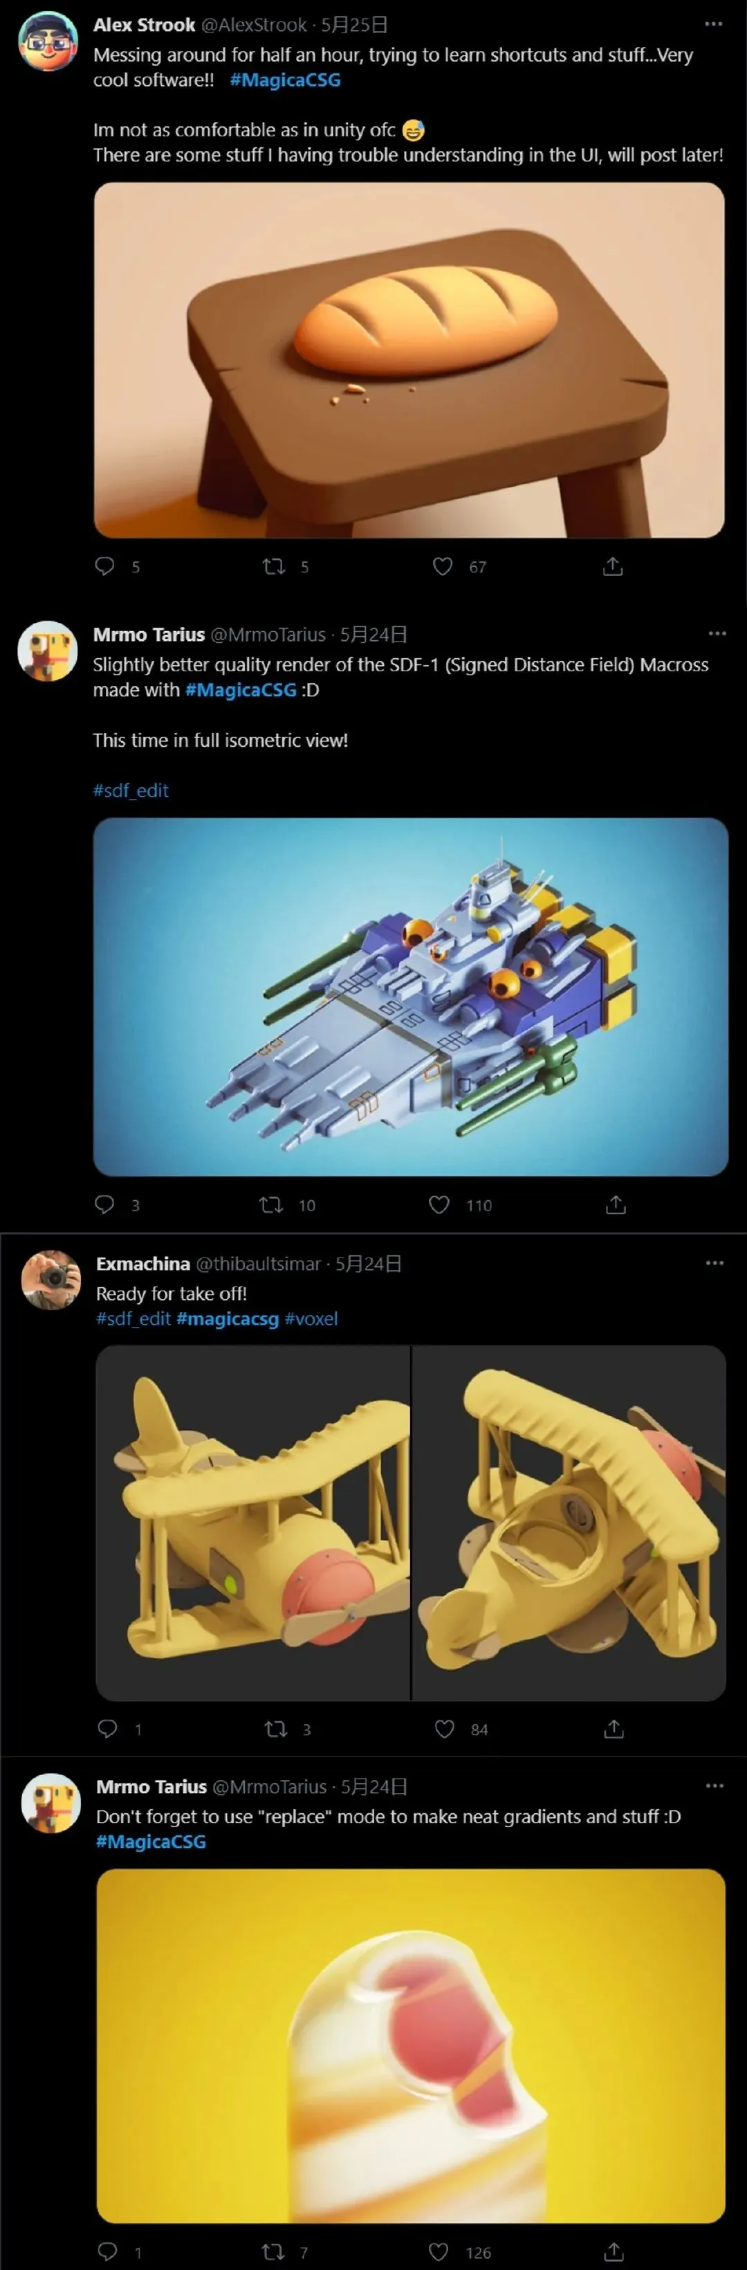
Task: Reply to Alex Strook's bread tweet
Action: (105, 567)
